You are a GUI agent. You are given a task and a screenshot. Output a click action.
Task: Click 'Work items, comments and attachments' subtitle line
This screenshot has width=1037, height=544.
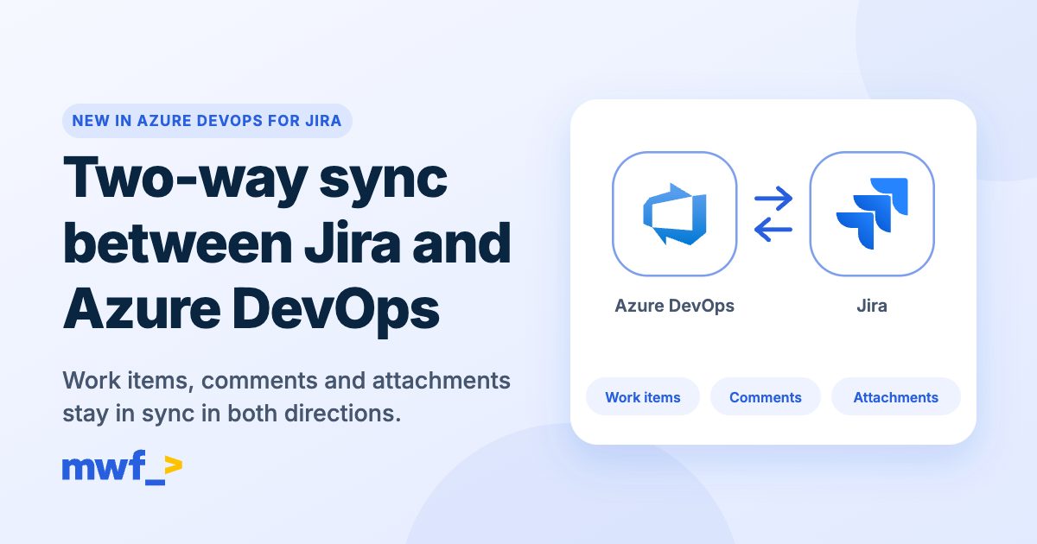(x=287, y=381)
